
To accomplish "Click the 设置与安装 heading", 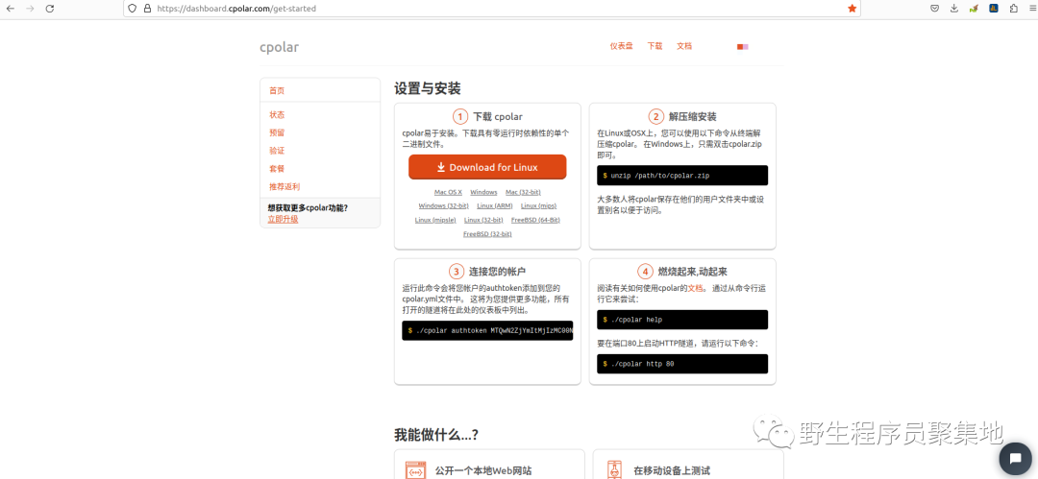I will pyautogui.click(x=428, y=88).
